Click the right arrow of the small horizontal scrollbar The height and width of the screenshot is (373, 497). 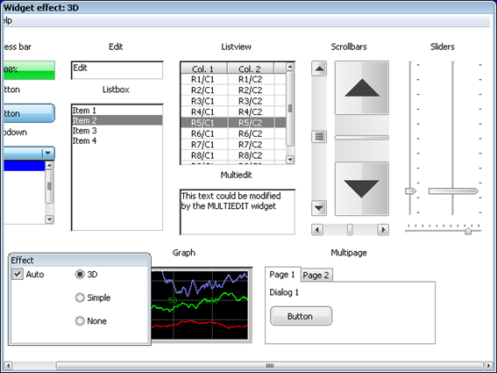click(383, 230)
